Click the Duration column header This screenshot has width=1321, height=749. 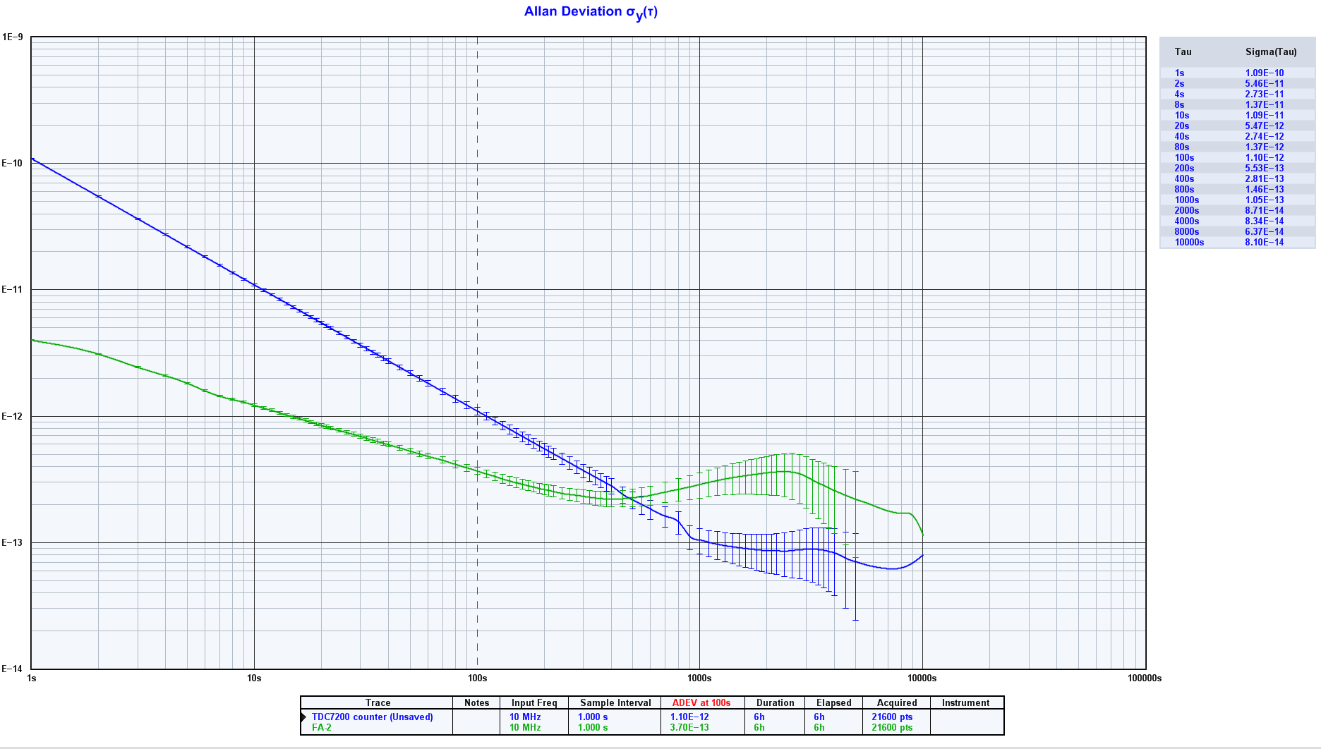(775, 702)
